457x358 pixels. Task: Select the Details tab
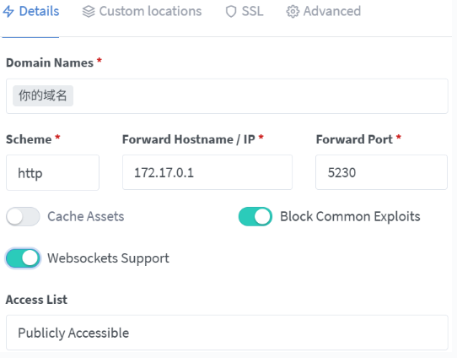(31, 12)
